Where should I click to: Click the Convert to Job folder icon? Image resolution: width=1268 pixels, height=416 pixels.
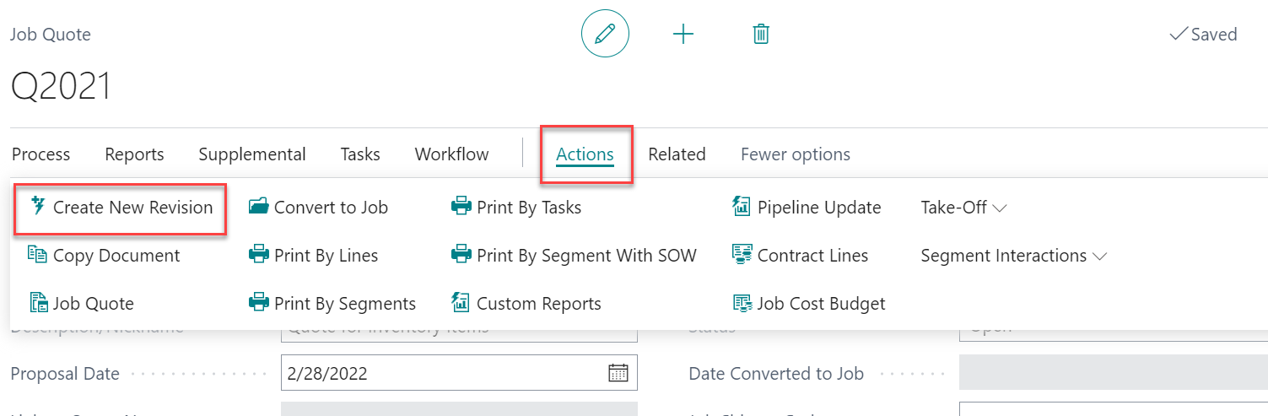coord(259,208)
